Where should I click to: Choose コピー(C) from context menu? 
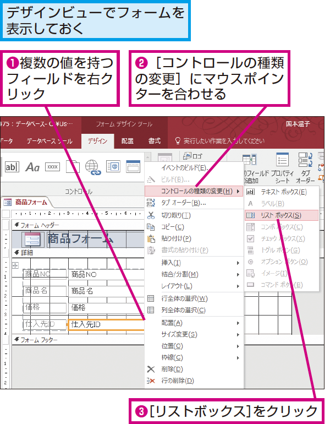point(194,227)
